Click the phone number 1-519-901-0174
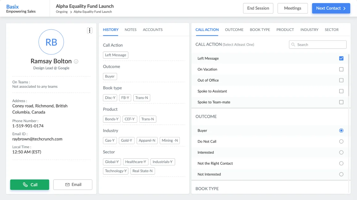The image size is (357, 200). pyautogui.click(x=28, y=126)
